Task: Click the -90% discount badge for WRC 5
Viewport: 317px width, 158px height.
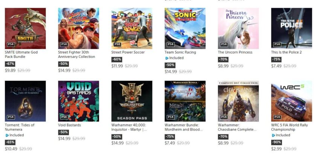Action: click(276, 142)
